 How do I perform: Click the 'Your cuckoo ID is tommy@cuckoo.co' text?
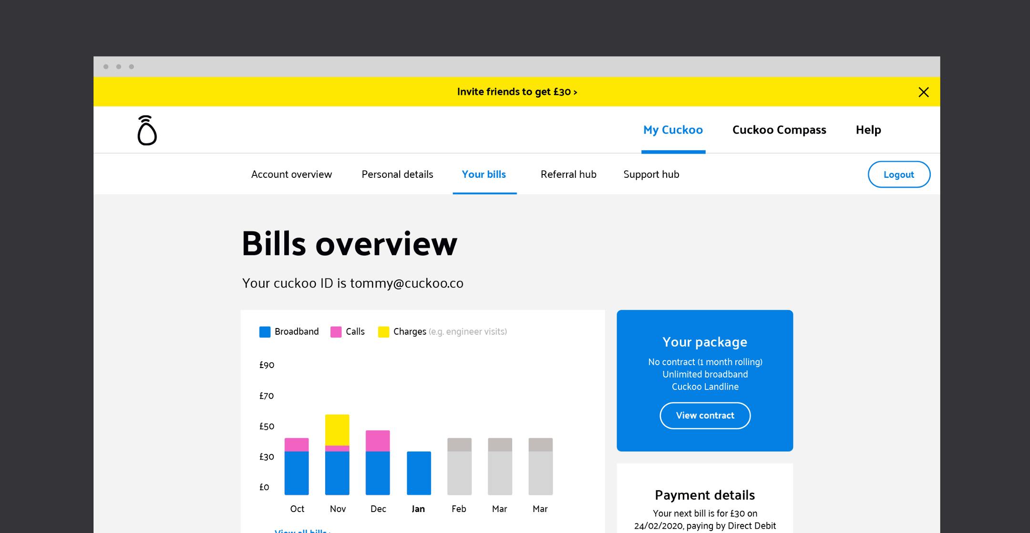pyautogui.click(x=353, y=283)
